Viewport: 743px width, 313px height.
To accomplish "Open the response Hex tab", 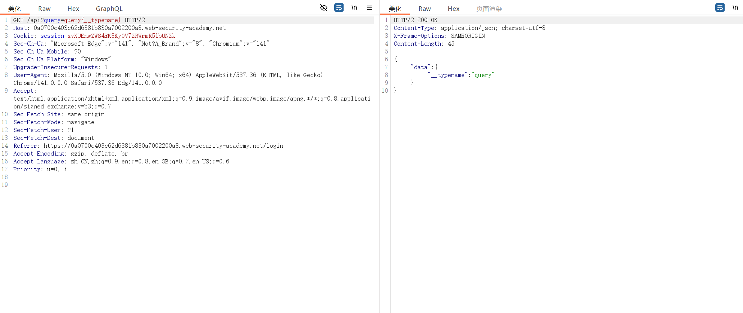I will point(453,9).
